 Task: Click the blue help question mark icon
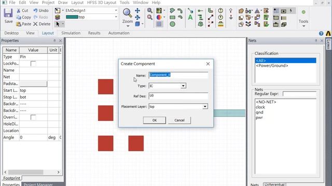321,33
